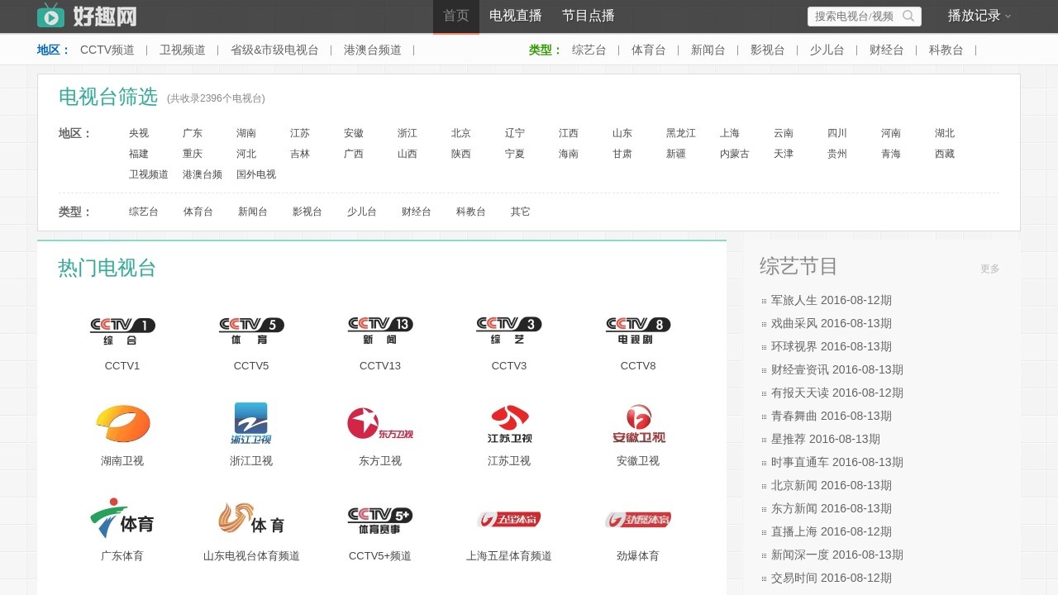Open the 军旅人生 2016-08-12期 program link
1058x595 pixels.
click(x=831, y=300)
